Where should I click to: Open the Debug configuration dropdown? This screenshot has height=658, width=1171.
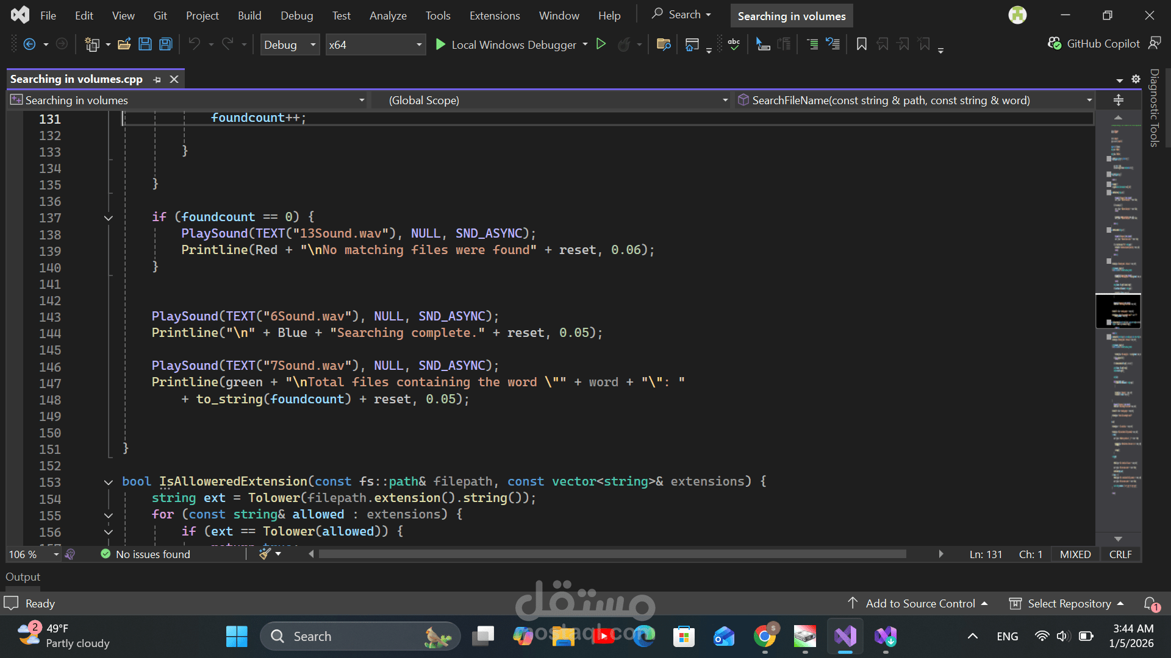[x=313, y=44]
